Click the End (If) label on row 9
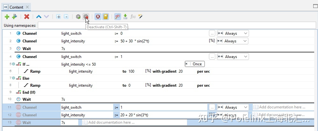 pos(29,92)
